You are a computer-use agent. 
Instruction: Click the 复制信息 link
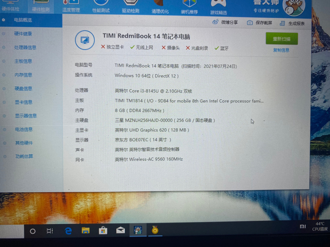[x=281, y=50]
